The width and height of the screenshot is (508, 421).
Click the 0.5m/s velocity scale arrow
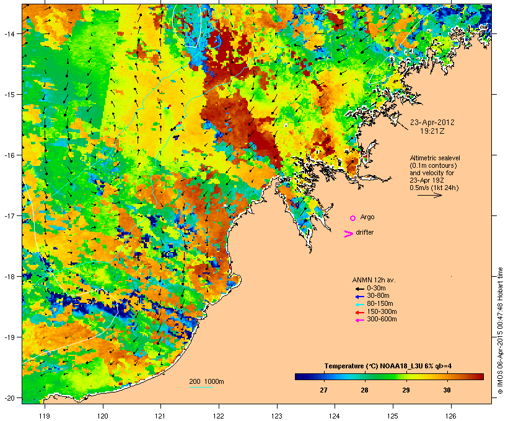429,195
